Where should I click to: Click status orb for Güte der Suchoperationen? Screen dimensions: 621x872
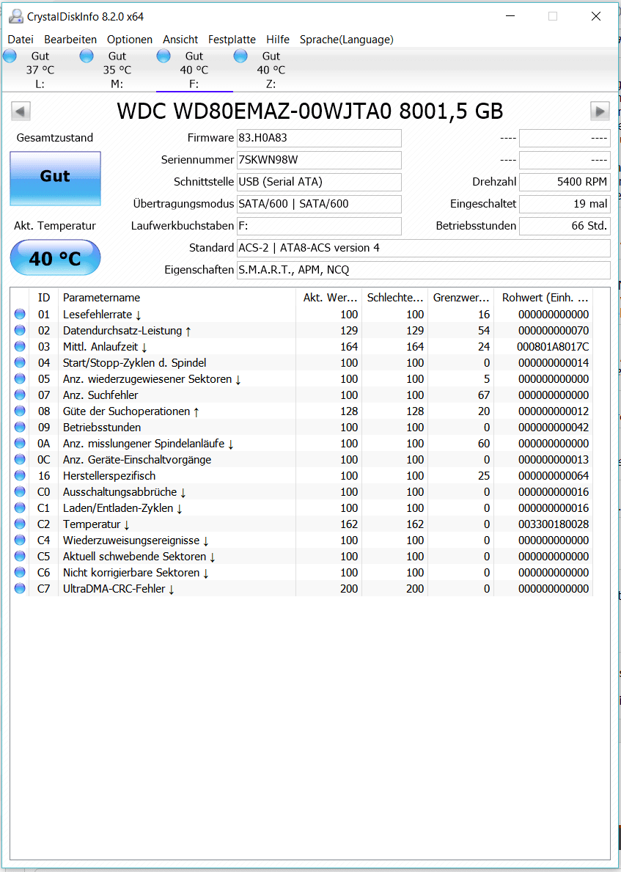tap(20, 411)
